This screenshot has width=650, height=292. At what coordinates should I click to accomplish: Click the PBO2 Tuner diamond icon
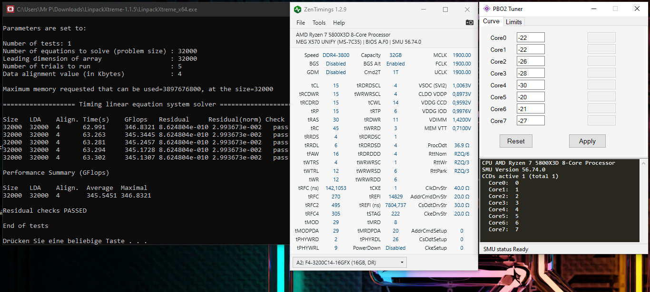[x=486, y=8]
